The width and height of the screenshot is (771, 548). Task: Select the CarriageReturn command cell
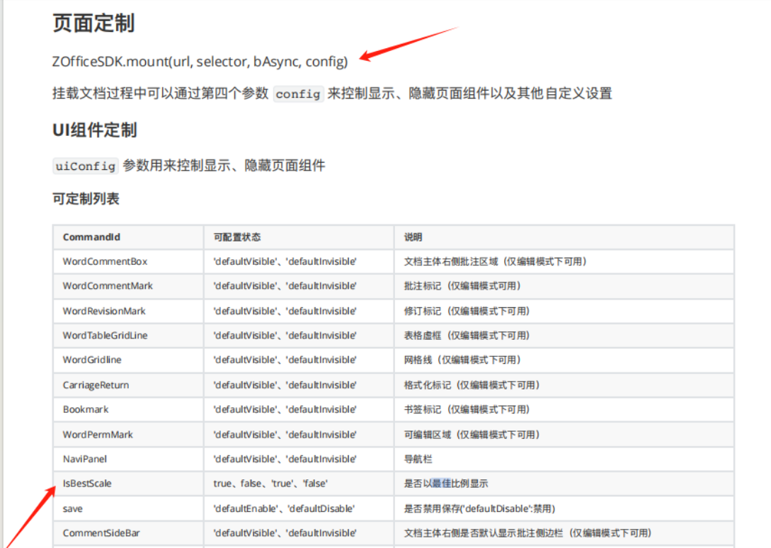[x=96, y=385]
